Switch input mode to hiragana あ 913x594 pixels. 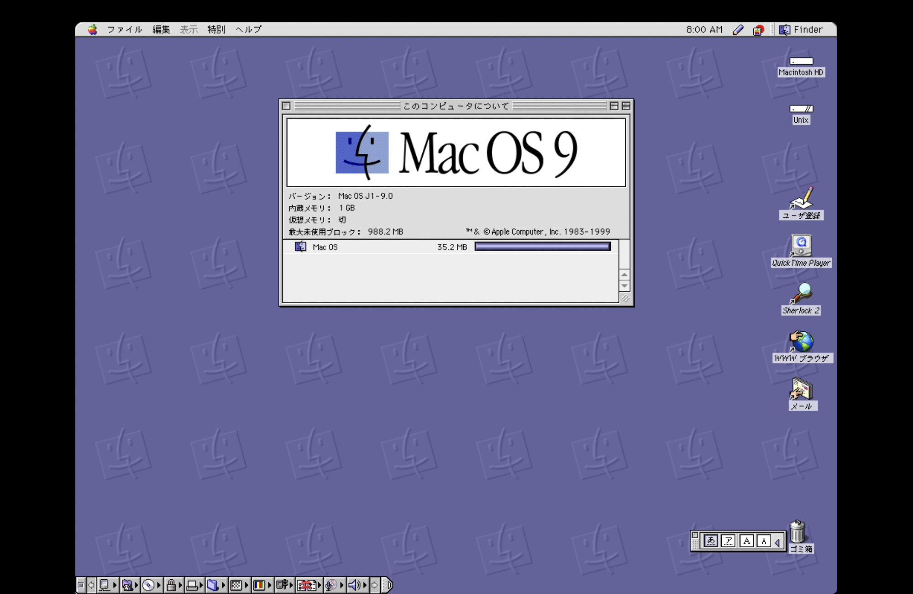(x=711, y=541)
